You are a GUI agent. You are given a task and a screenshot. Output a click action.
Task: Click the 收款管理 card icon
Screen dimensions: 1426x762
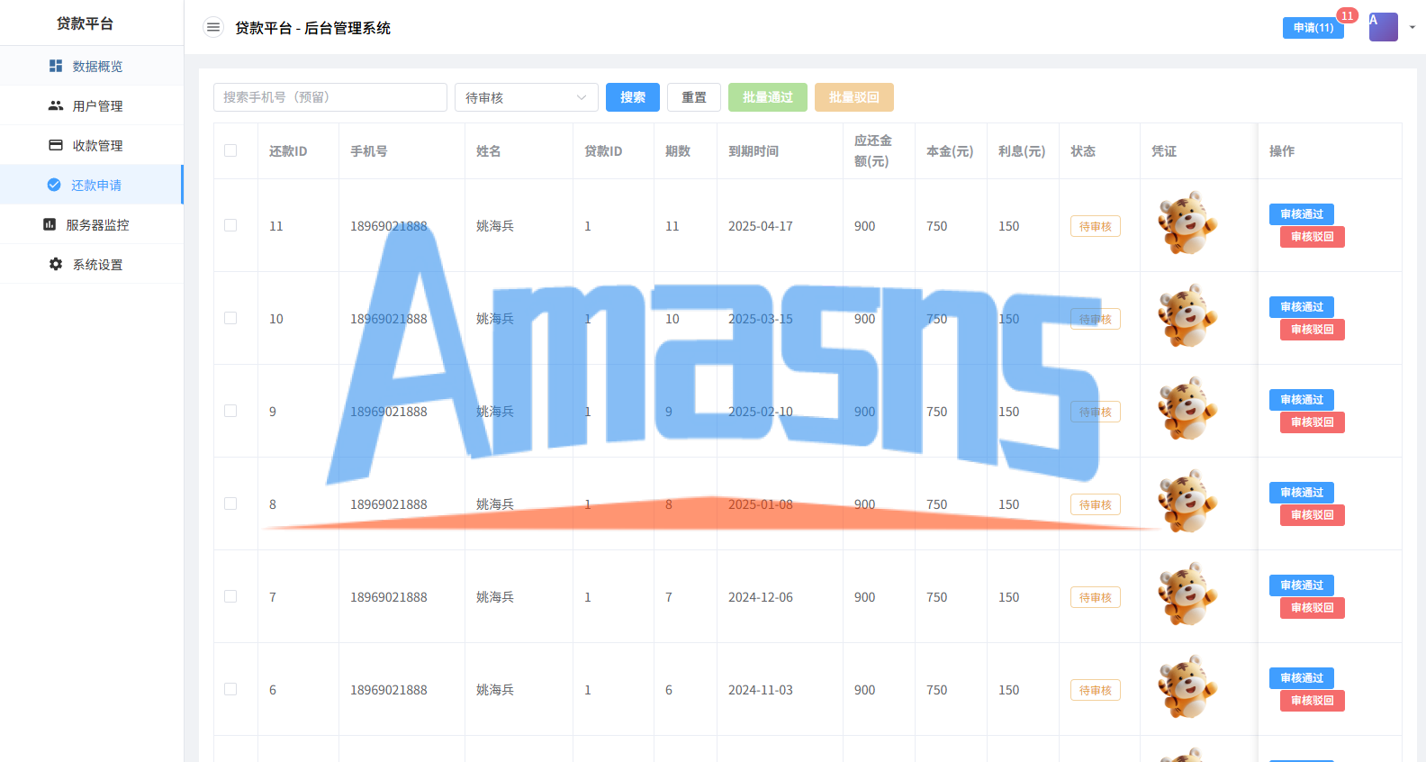[56, 145]
